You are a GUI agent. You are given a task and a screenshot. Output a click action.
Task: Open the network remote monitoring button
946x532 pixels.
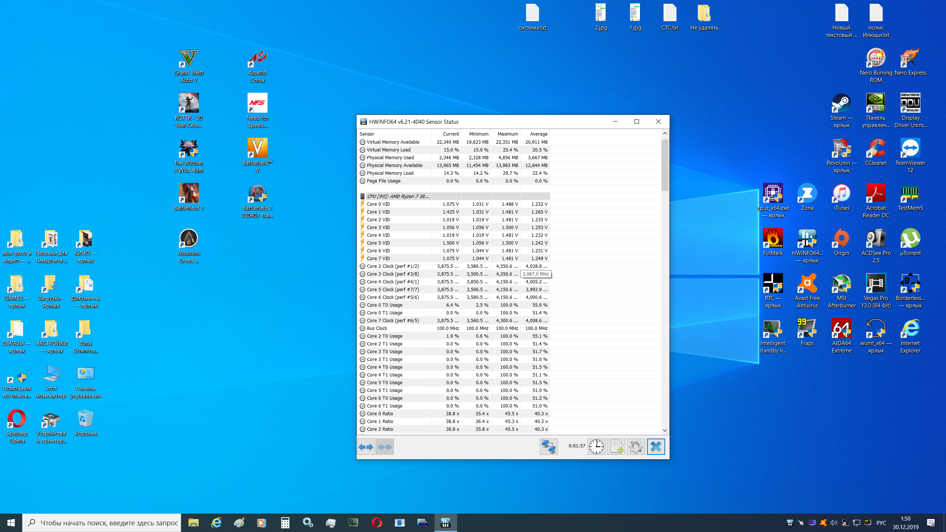pos(548,447)
